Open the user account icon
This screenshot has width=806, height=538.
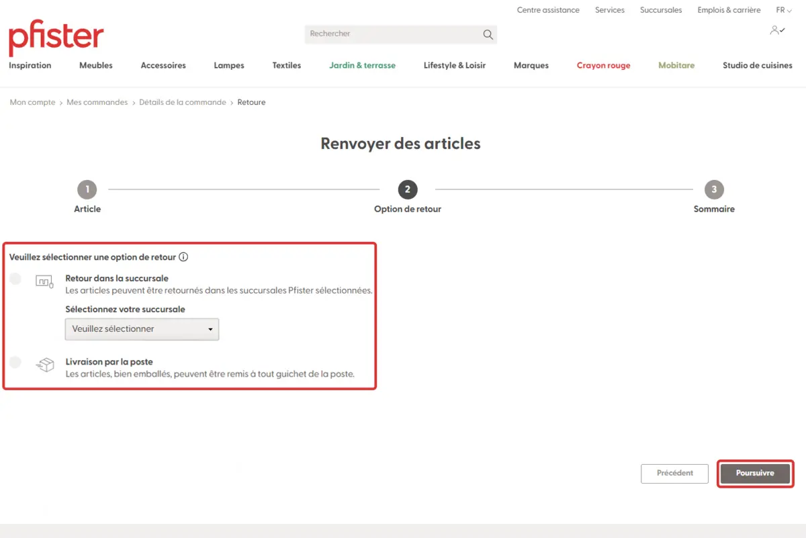pyautogui.click(x=777, y=30)
